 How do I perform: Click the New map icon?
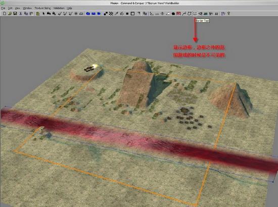(x=5, y=14)
